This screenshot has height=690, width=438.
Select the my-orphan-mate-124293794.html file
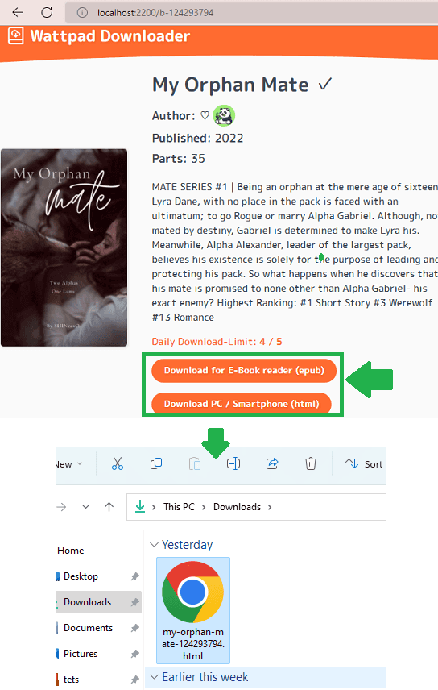coord(193,610)
